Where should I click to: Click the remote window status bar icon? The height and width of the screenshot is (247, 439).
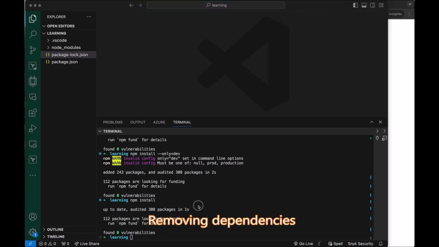[x=31, y=244]
